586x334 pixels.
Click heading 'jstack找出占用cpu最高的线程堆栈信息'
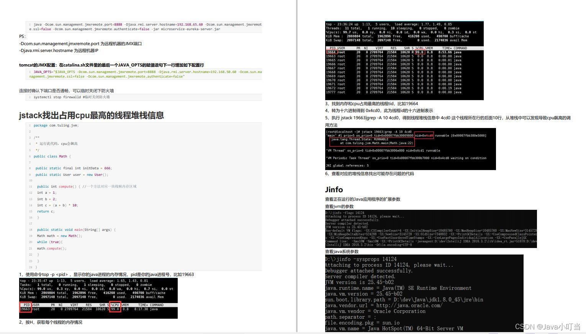click(x=92, y=115)
